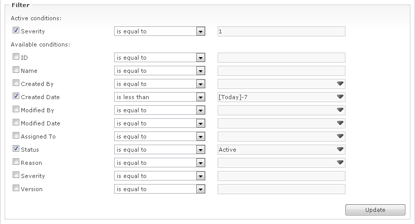Image resolution: width=415 pixels, height=224 pixels.
Task: Enable the Version condition checkbox
Action: 16,189
